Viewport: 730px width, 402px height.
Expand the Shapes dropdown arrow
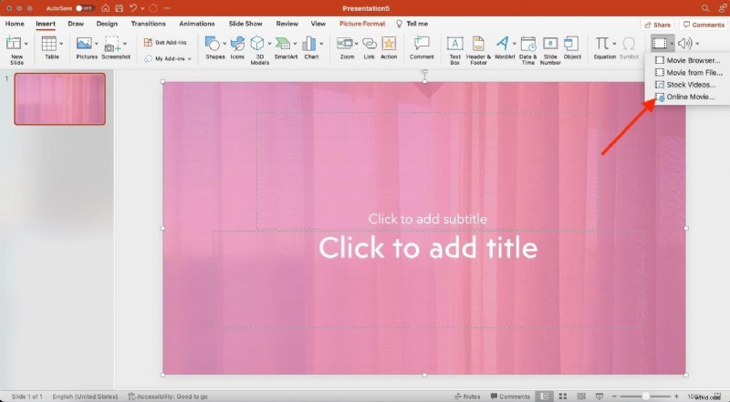tap(224, 44)
